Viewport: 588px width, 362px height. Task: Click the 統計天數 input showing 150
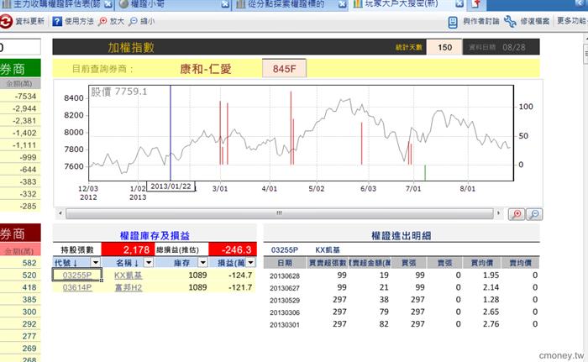coord(444,47)
